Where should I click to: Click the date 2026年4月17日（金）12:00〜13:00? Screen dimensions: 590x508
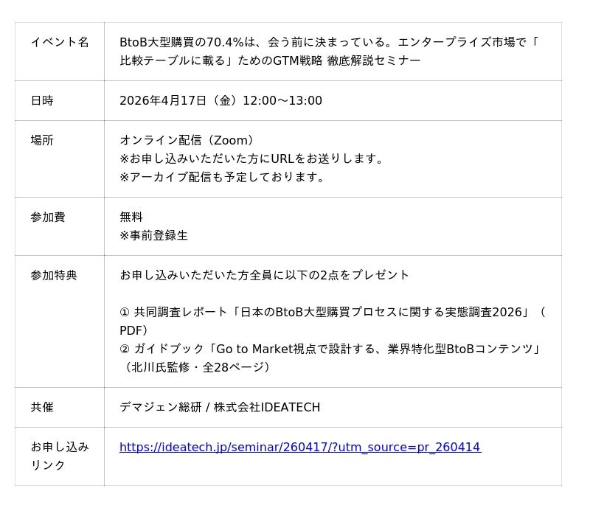[221, 100]
